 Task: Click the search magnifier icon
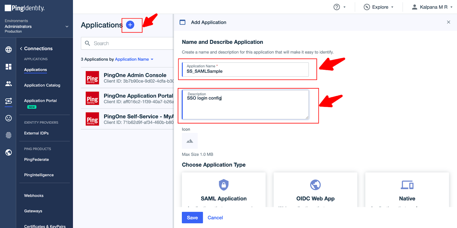(x=87, y=43)
